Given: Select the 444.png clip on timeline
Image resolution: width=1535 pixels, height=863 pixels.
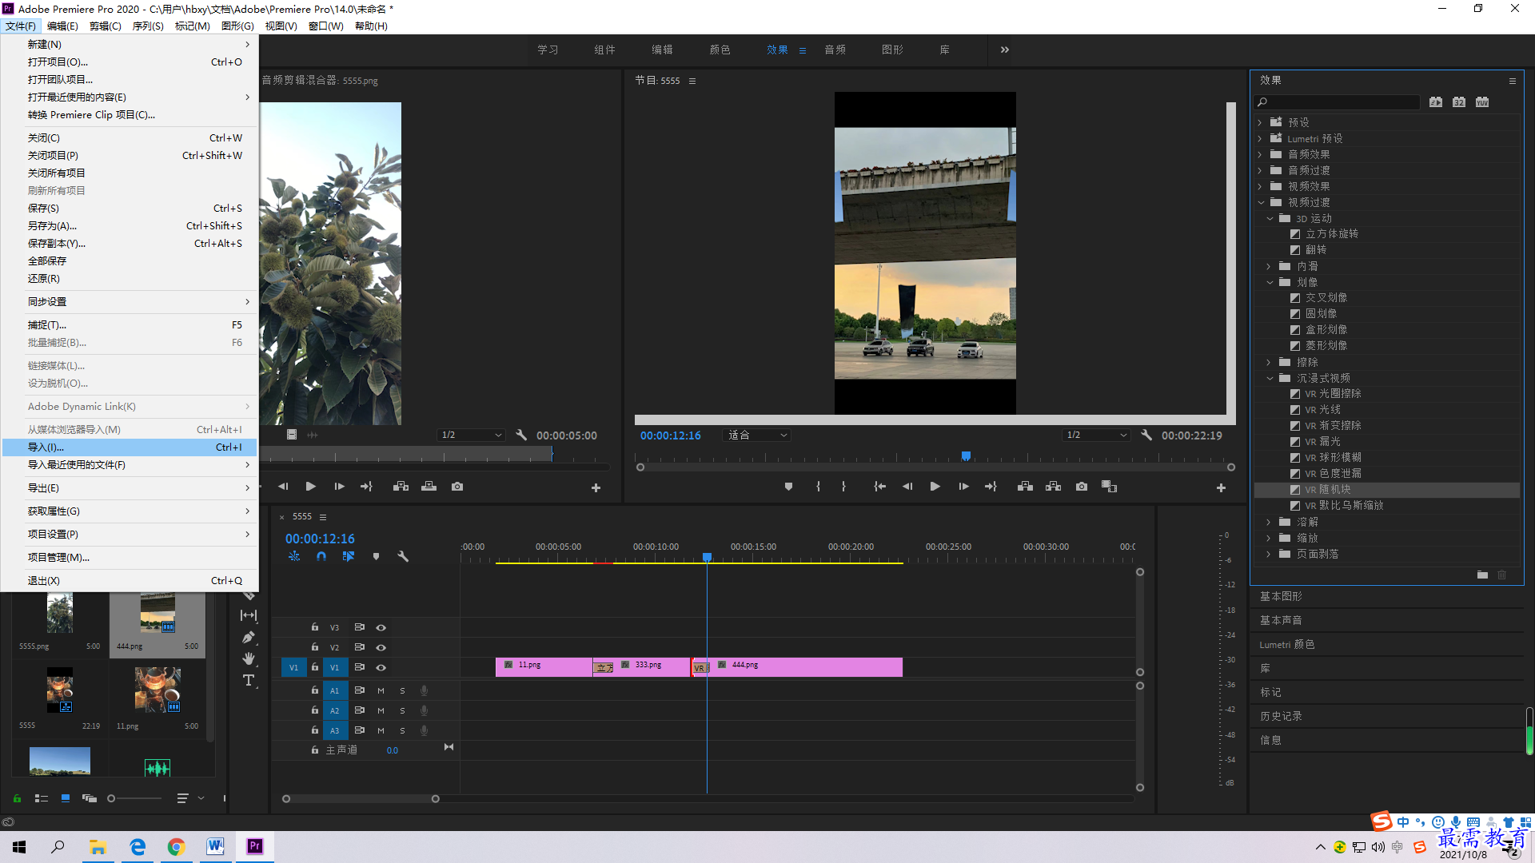Looking at the screenshot, I should click(806, 667).
